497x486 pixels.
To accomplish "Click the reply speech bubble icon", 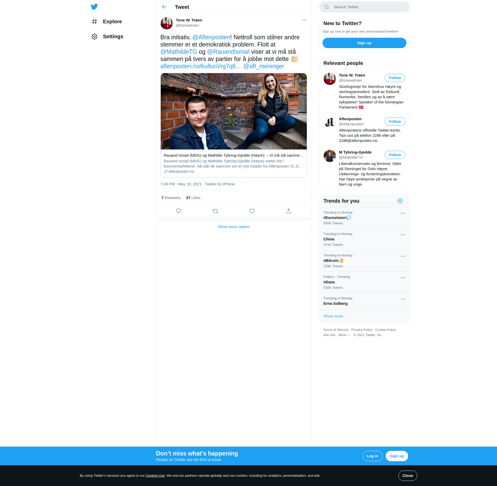I will (x=179, y=211).
